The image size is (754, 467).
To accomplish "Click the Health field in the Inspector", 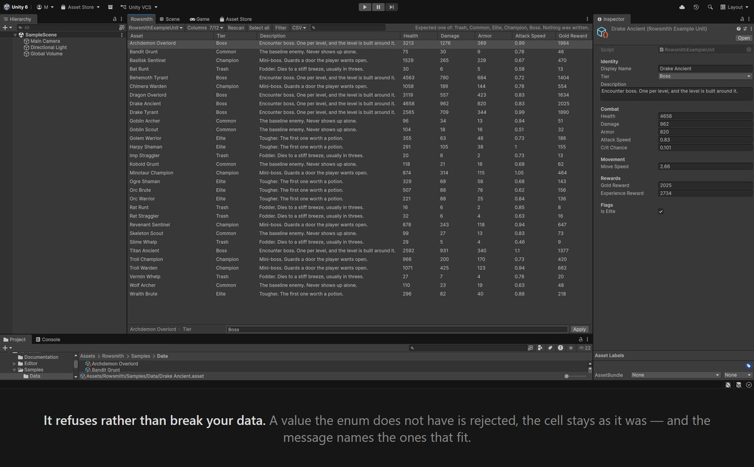I will click(x=705, y=116).
